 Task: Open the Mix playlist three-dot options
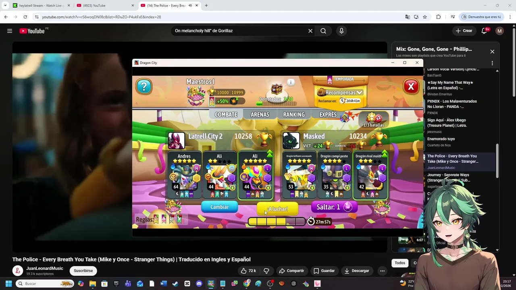click(492, 63)
